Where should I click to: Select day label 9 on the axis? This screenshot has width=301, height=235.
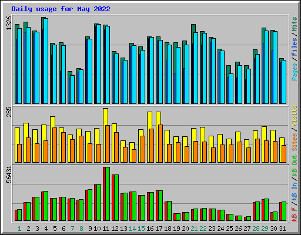[90, 229]
